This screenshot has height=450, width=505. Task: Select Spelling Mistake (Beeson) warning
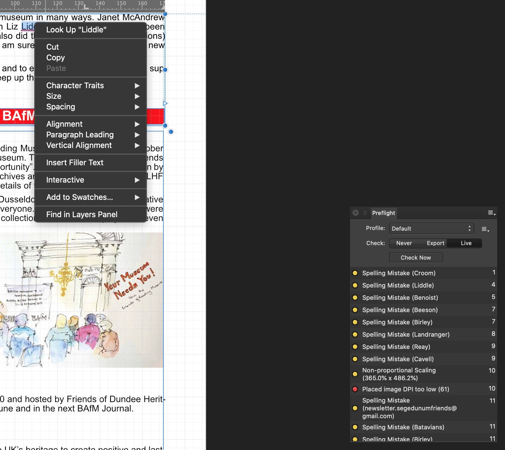(x=424, y=310)
